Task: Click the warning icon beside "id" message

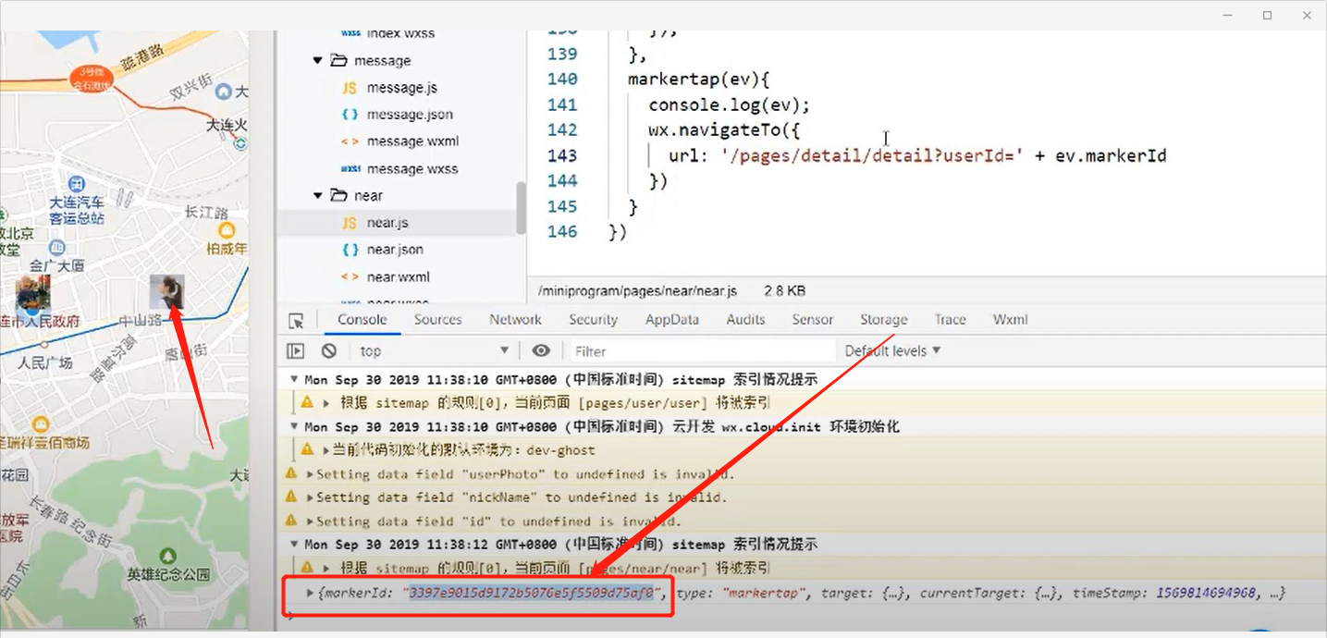Action: click(292, 521)
